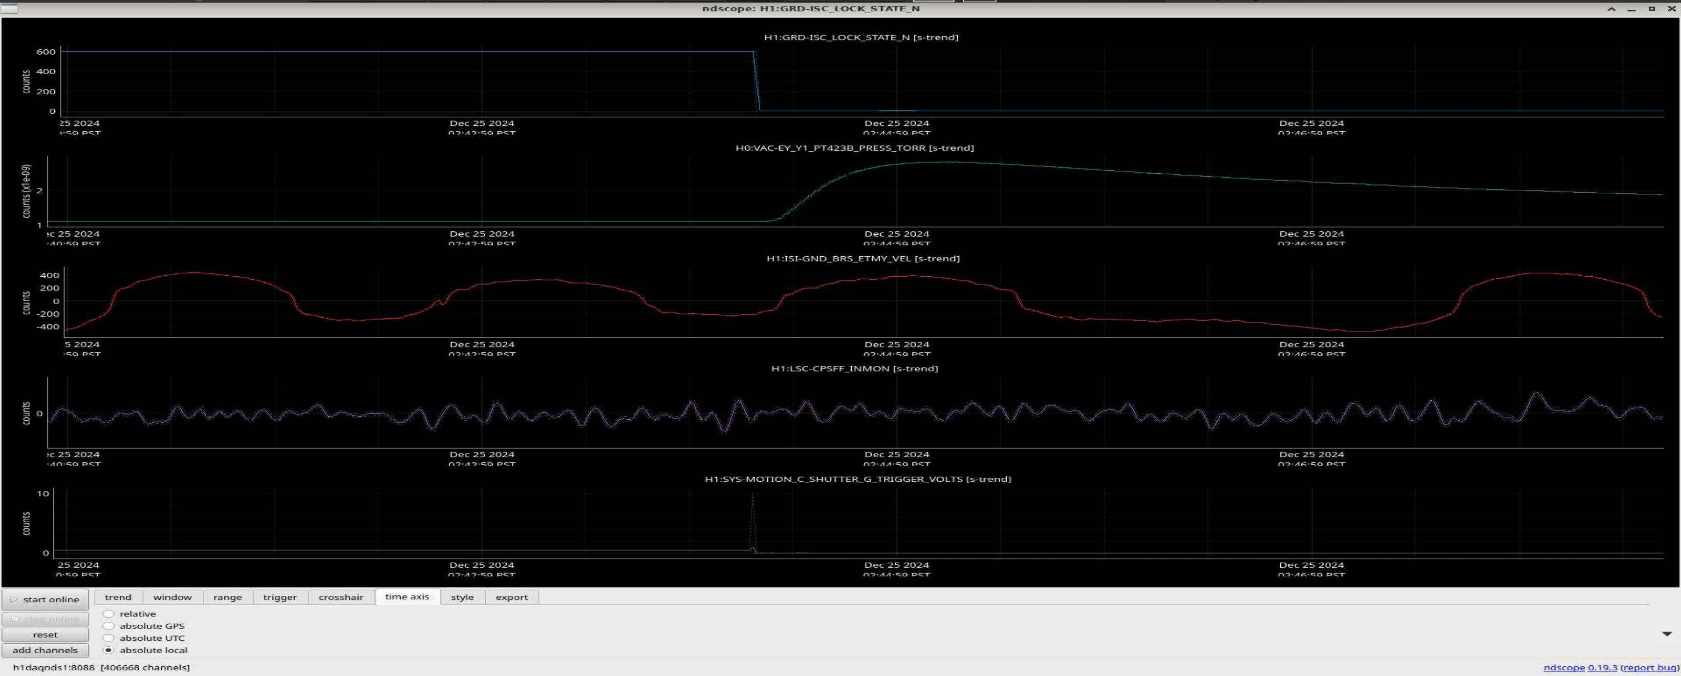Minimize the ndscope window

pos(1632,9)
